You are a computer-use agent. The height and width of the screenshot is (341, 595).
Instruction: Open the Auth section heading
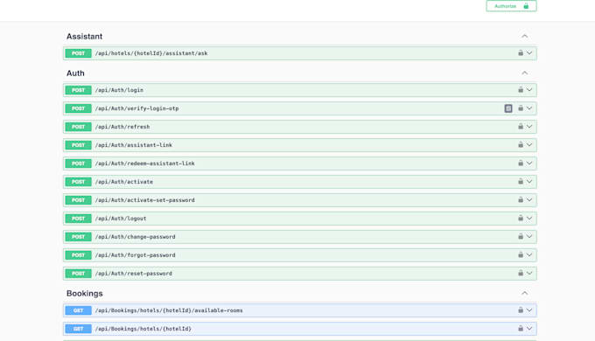[x=75, y=73]
